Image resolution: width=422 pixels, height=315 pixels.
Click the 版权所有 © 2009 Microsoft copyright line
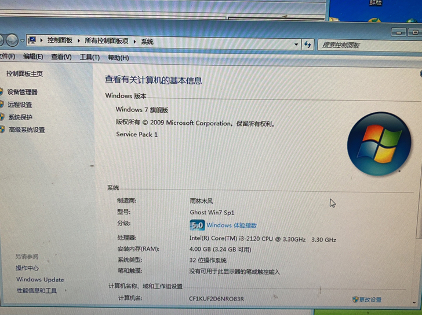pos(195,123)
